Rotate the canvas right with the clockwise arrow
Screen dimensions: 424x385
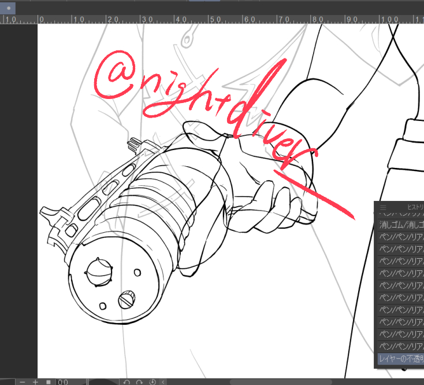[140, 382]
